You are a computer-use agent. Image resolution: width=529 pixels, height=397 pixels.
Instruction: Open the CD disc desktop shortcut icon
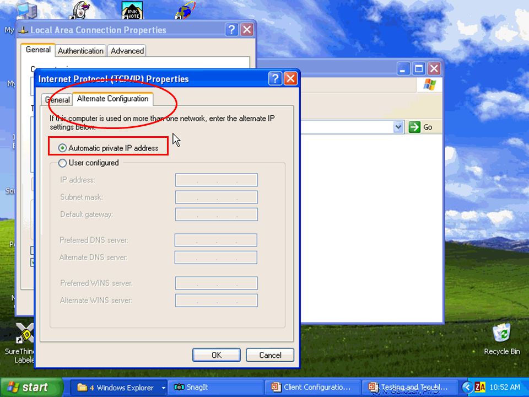[x=80, y=10]
